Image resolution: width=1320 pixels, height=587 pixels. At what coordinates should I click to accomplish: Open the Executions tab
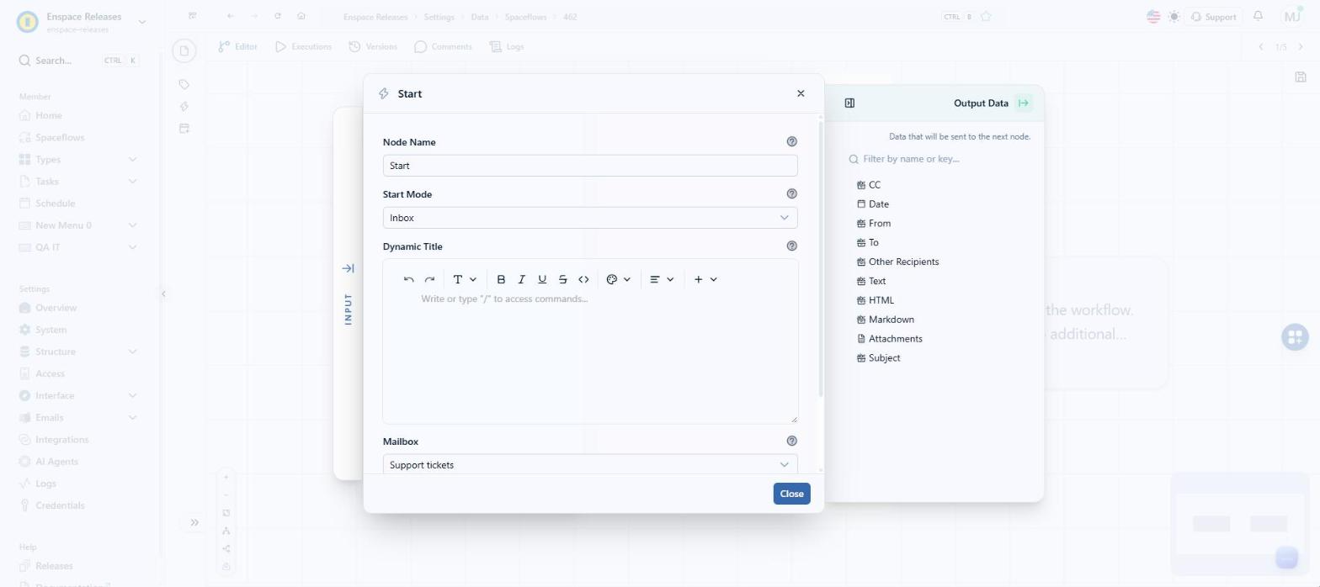[303, 46]
